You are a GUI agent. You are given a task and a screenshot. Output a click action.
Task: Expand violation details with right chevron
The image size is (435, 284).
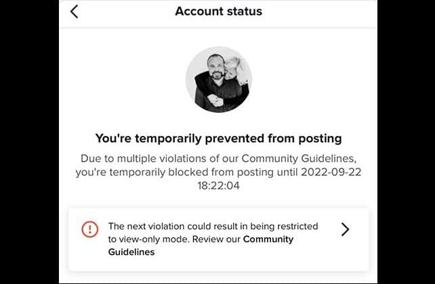pyautogui.click(x=345, y=229)
